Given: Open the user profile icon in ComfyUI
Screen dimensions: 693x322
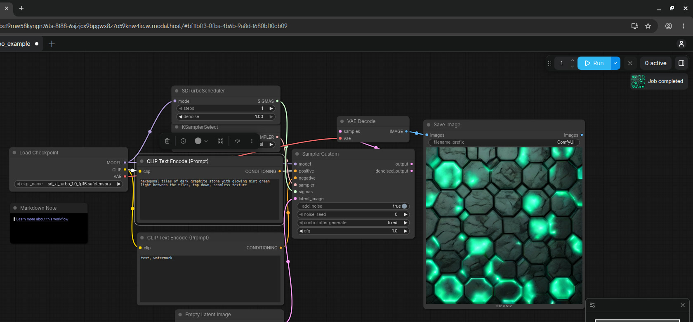Looking at the screenshot, I should click(681, 44).
